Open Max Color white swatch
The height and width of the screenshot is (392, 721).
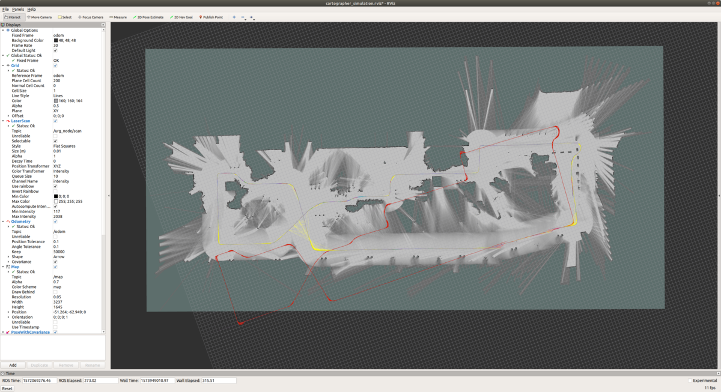(x=56, y=202)
